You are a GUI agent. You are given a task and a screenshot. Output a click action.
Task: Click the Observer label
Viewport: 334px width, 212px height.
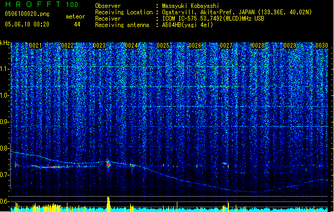click(x=108, y=6)
